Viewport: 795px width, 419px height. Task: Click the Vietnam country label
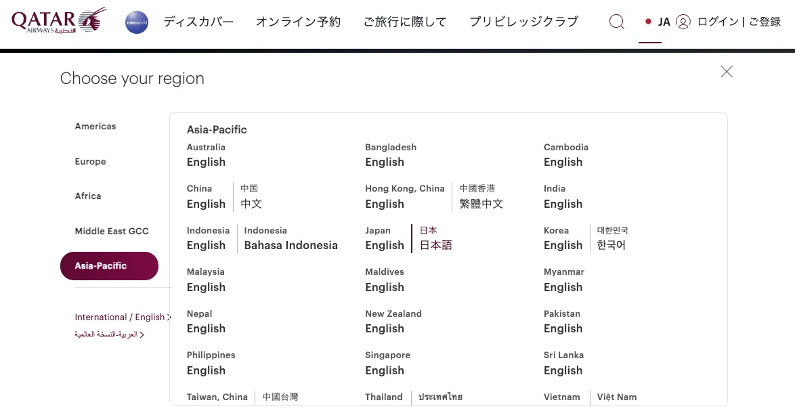click(x=562, y=397)
